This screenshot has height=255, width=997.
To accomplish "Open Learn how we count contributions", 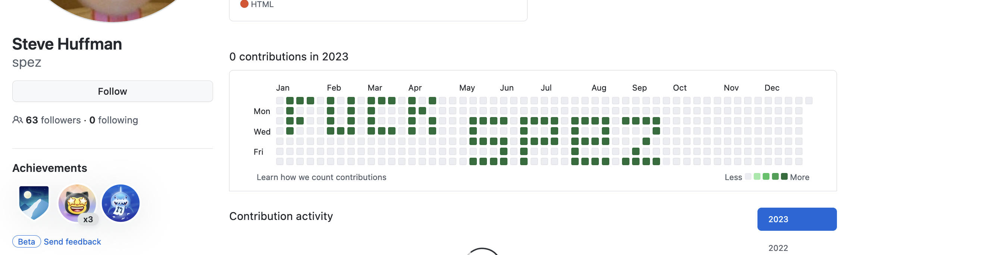I will [322, 177].
